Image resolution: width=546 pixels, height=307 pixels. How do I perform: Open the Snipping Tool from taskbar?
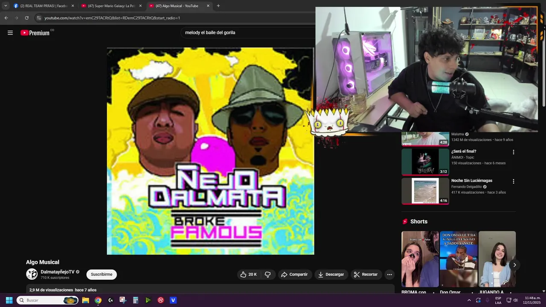pyautogui.click(x=123, y=300)
